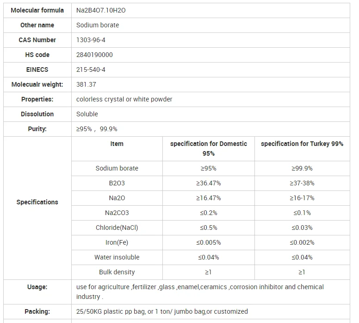Image resolution: width=359 pixels, height=323 pixels.
Task: Select the Chloride(NaCl) Turkey value ≤0.03%
Action: tap(302, 228)
